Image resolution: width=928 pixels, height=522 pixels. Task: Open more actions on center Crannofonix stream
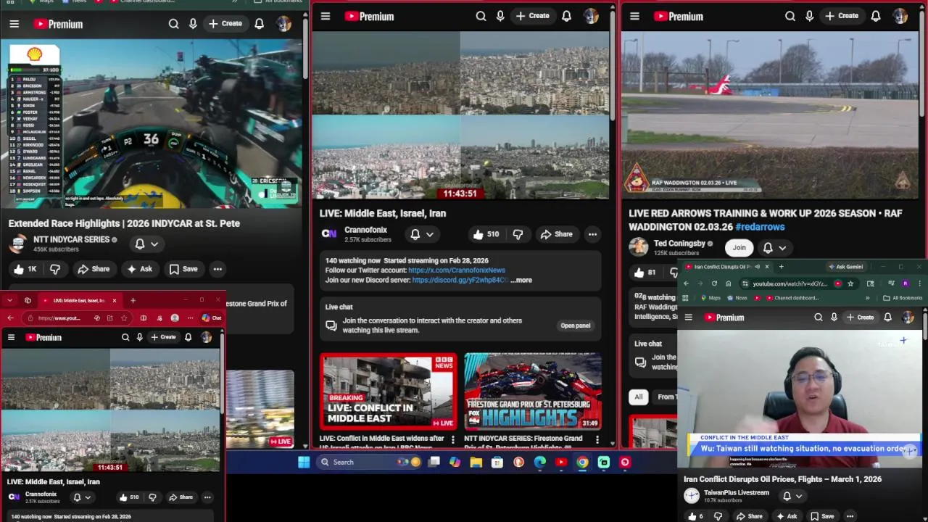pos(592,234)
